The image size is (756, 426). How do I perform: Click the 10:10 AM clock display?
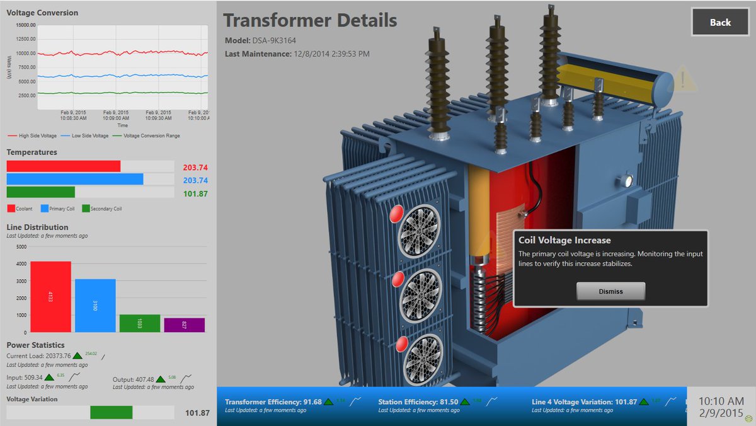721,401
